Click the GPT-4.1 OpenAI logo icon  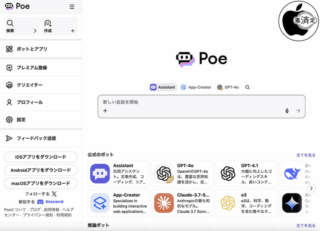pos(228,173)
